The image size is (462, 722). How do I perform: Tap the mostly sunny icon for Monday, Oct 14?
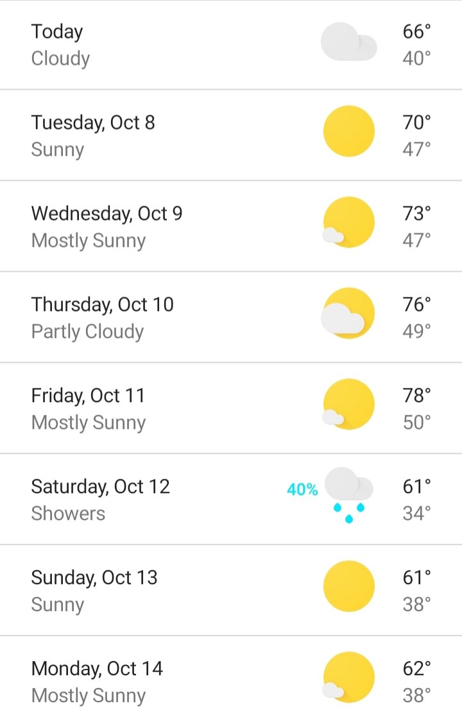tap(348, 677)
